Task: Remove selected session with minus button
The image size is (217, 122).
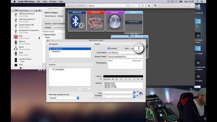Action: point(54,60)
